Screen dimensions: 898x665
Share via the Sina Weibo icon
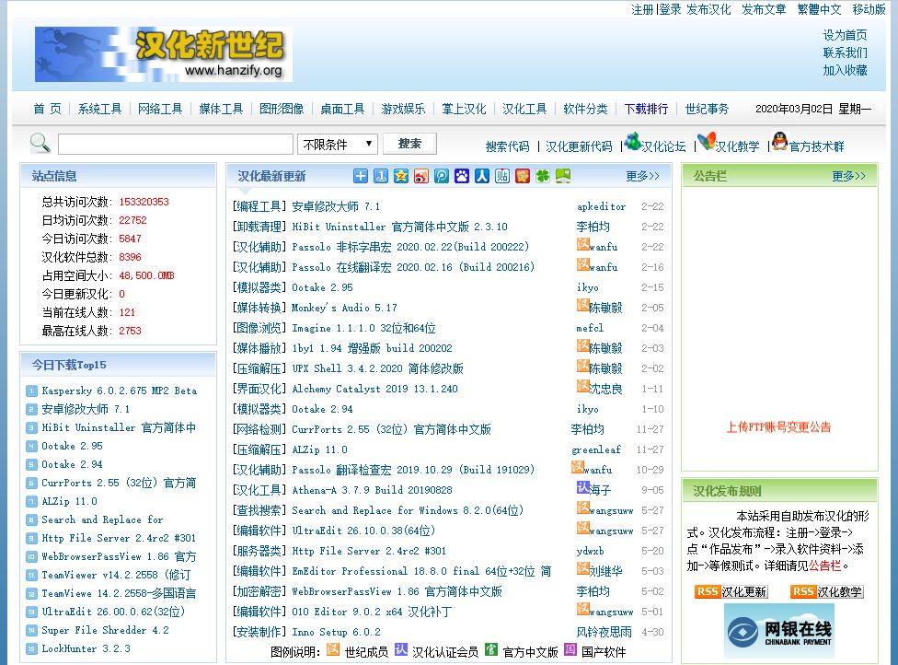(421, 176)
